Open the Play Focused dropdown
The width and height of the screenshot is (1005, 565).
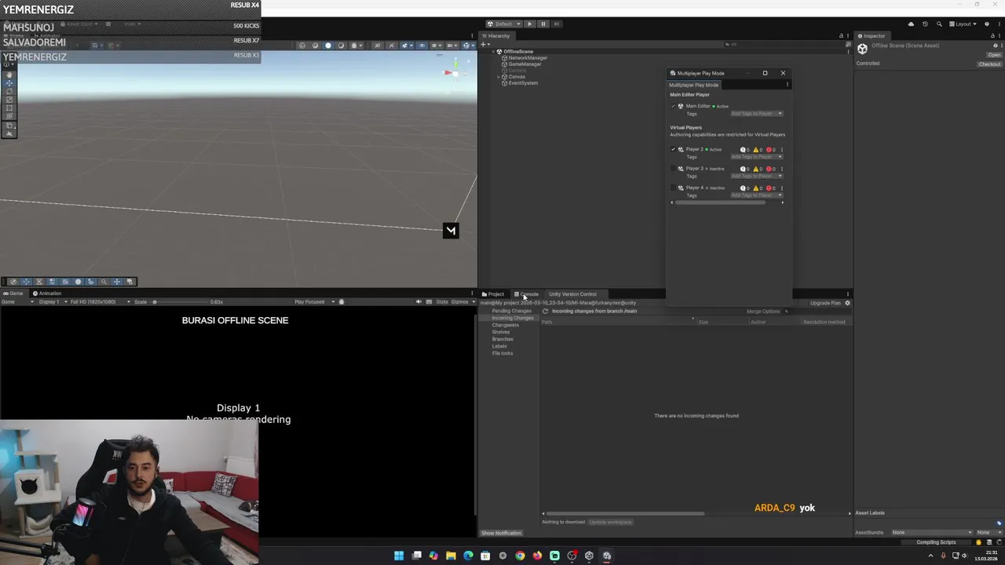[315, 301]
